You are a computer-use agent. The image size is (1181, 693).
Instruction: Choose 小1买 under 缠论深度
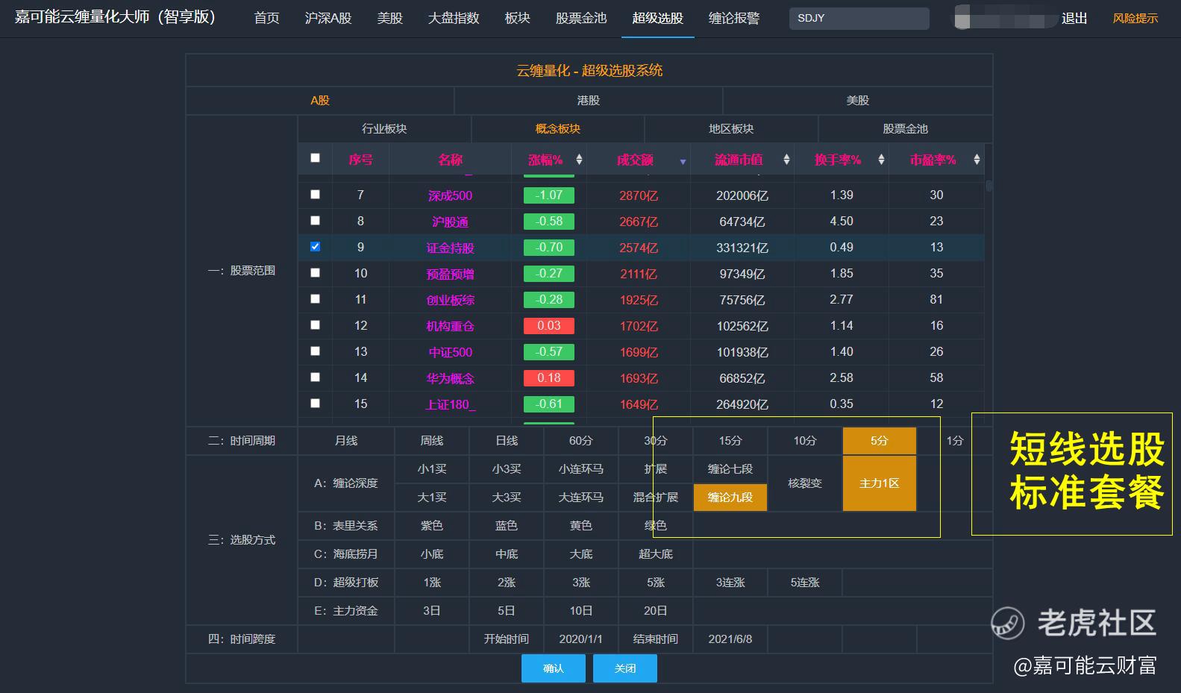click(x=432, y=469)
